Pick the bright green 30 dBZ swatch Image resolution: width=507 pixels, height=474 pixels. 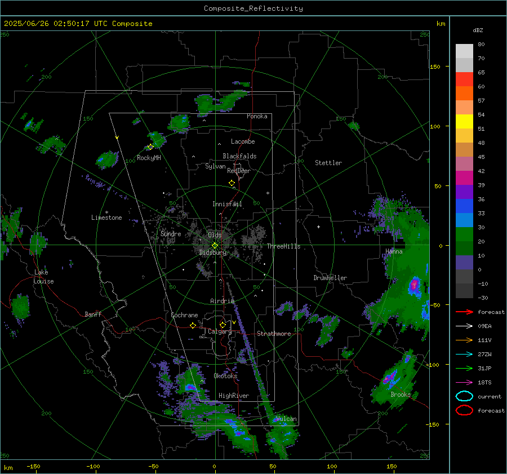click(464, 234)
